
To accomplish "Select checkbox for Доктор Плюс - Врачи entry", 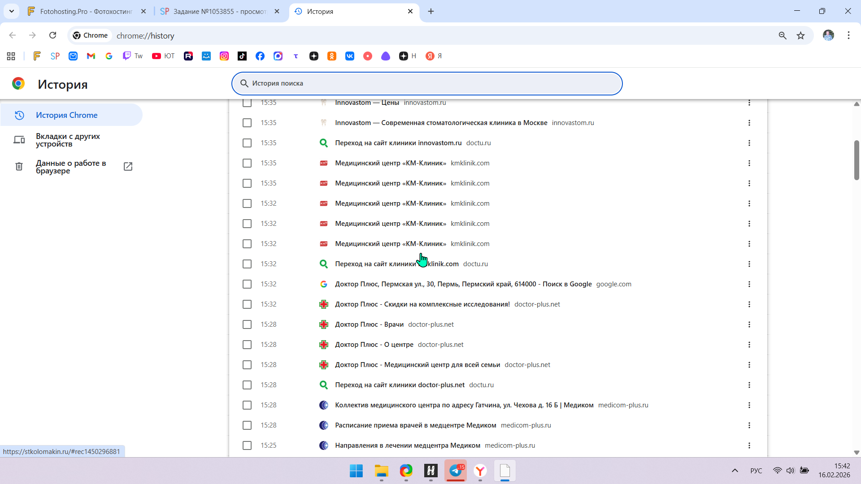I will pos(247,324).
